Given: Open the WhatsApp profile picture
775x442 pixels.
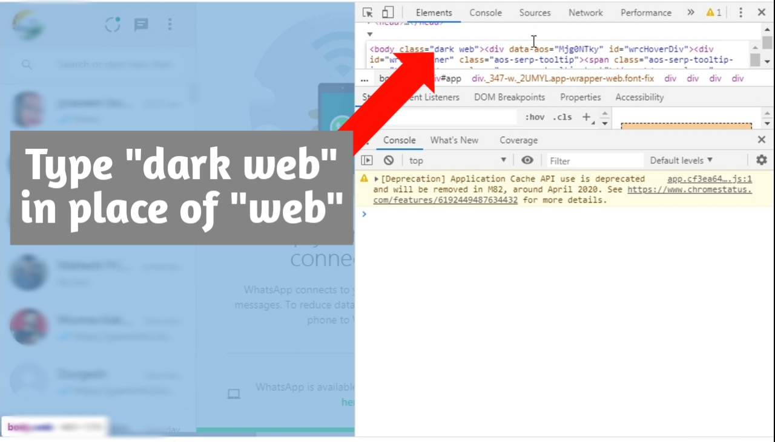Looking at the screenshot, I should (28, 25).
